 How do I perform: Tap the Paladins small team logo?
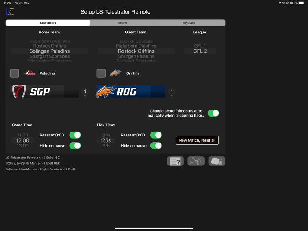(29, 73)
